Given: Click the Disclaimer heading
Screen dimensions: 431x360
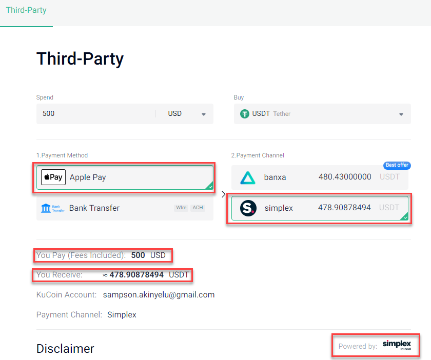Looking at the screenshot, I should 66,349.
